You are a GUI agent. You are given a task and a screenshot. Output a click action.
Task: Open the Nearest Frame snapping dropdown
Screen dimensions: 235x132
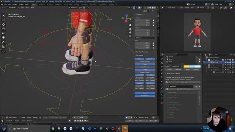pos(144,117)
